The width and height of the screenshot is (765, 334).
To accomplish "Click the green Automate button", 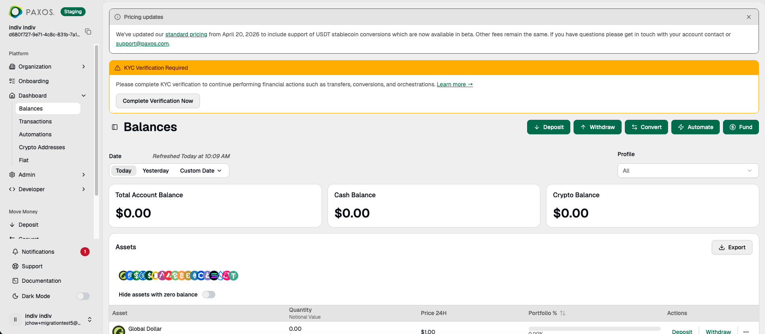I will tap(696, 127).
